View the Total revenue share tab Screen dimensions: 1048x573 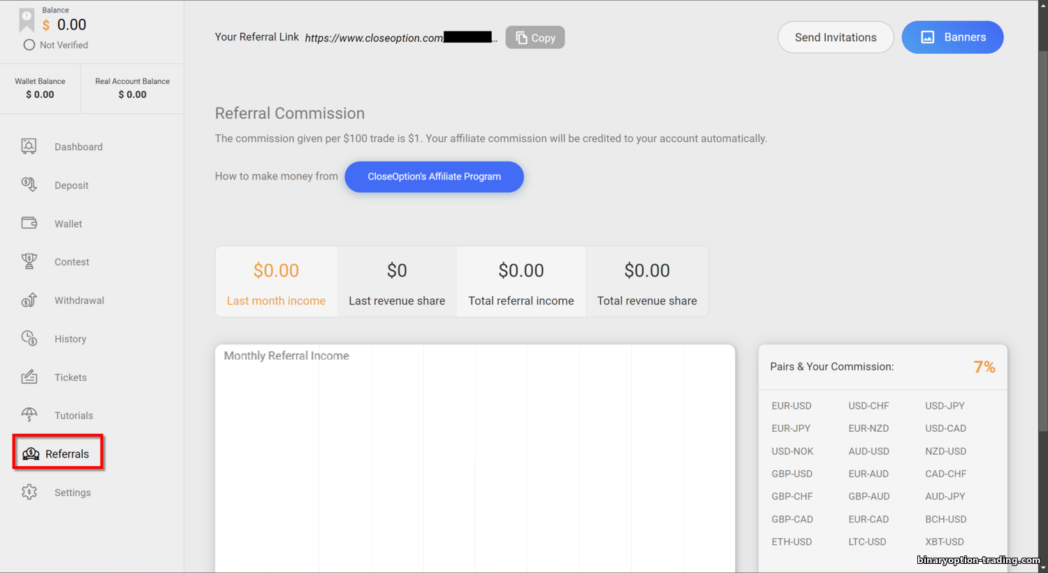pos(647,282)
